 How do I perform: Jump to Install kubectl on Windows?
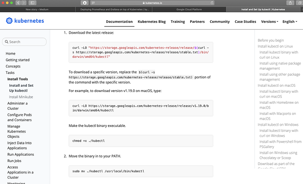[278, 125]
